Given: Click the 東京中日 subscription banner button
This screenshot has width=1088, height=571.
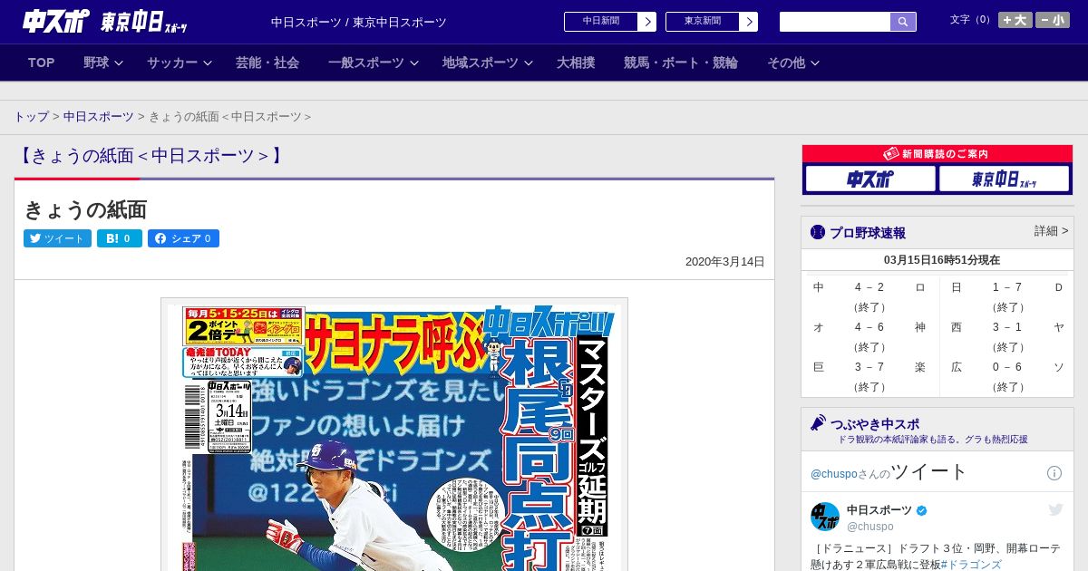Looking at the screenshot, I should [x=1005, y=179].
